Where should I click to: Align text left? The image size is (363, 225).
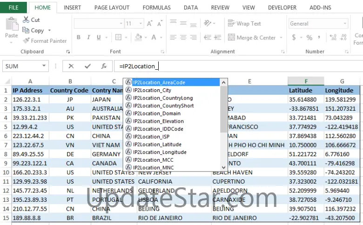[x=173, y=37]
